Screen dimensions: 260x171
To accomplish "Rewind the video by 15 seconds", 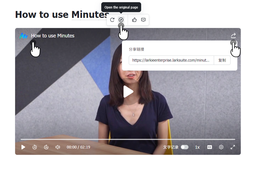I will (35, 147).
